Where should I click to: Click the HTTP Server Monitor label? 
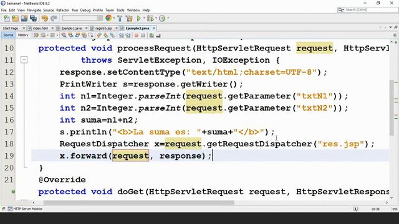click(x=27, y=209)
